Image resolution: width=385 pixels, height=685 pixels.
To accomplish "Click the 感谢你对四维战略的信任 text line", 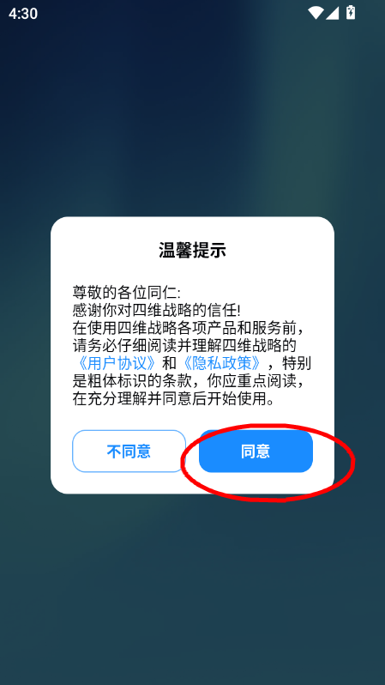I will (x=156, y=310).
